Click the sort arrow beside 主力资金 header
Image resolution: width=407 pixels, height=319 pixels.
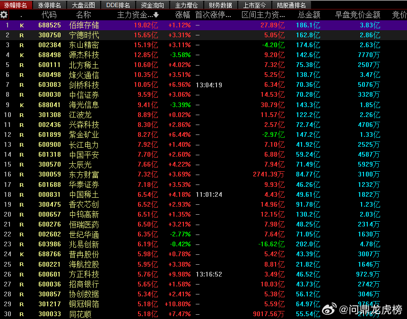coord(156,15)
